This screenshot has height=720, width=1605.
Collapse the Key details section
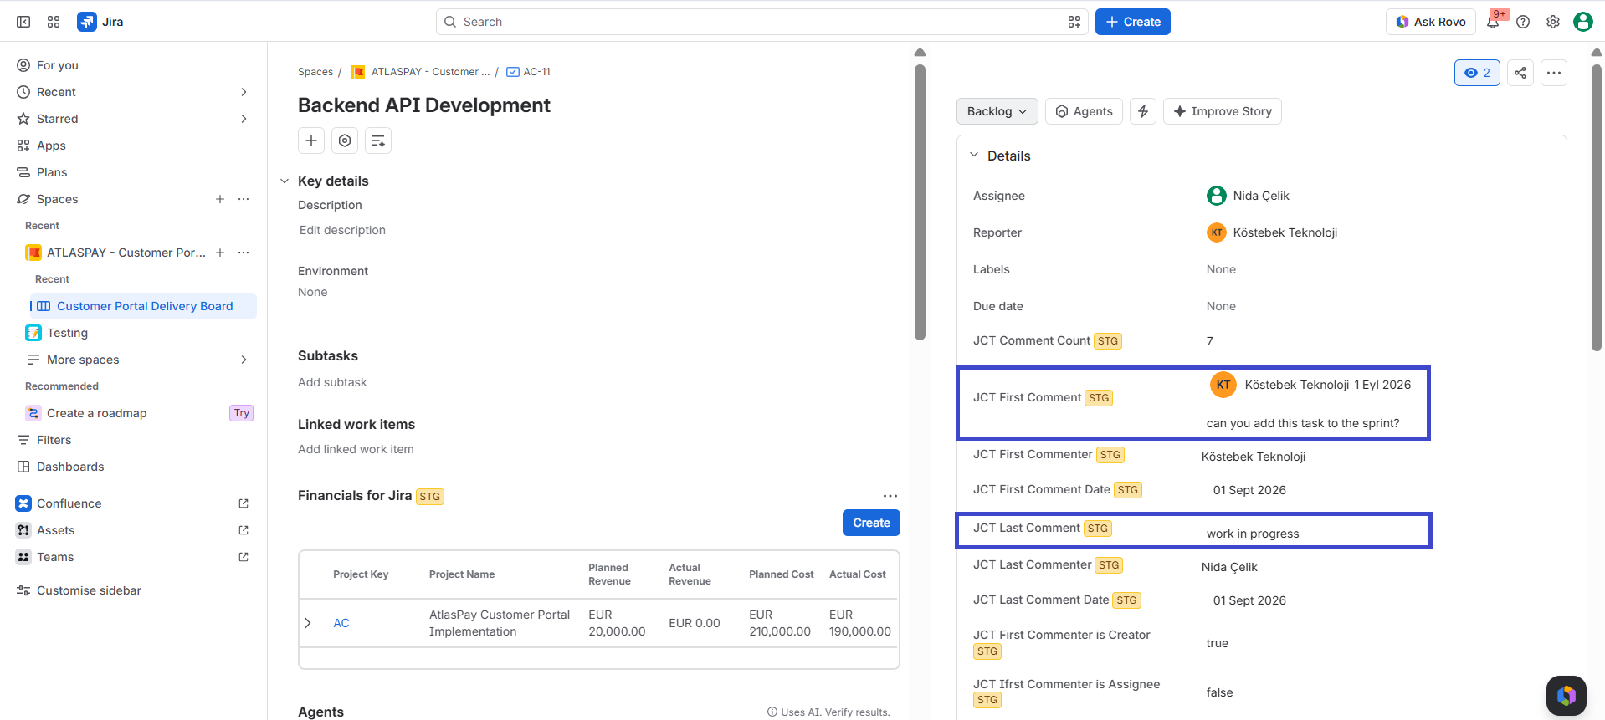[285, 181]
